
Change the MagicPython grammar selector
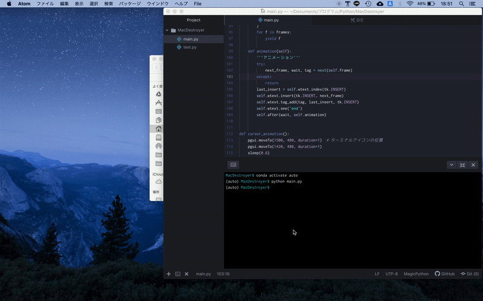[x=416, y=274]
